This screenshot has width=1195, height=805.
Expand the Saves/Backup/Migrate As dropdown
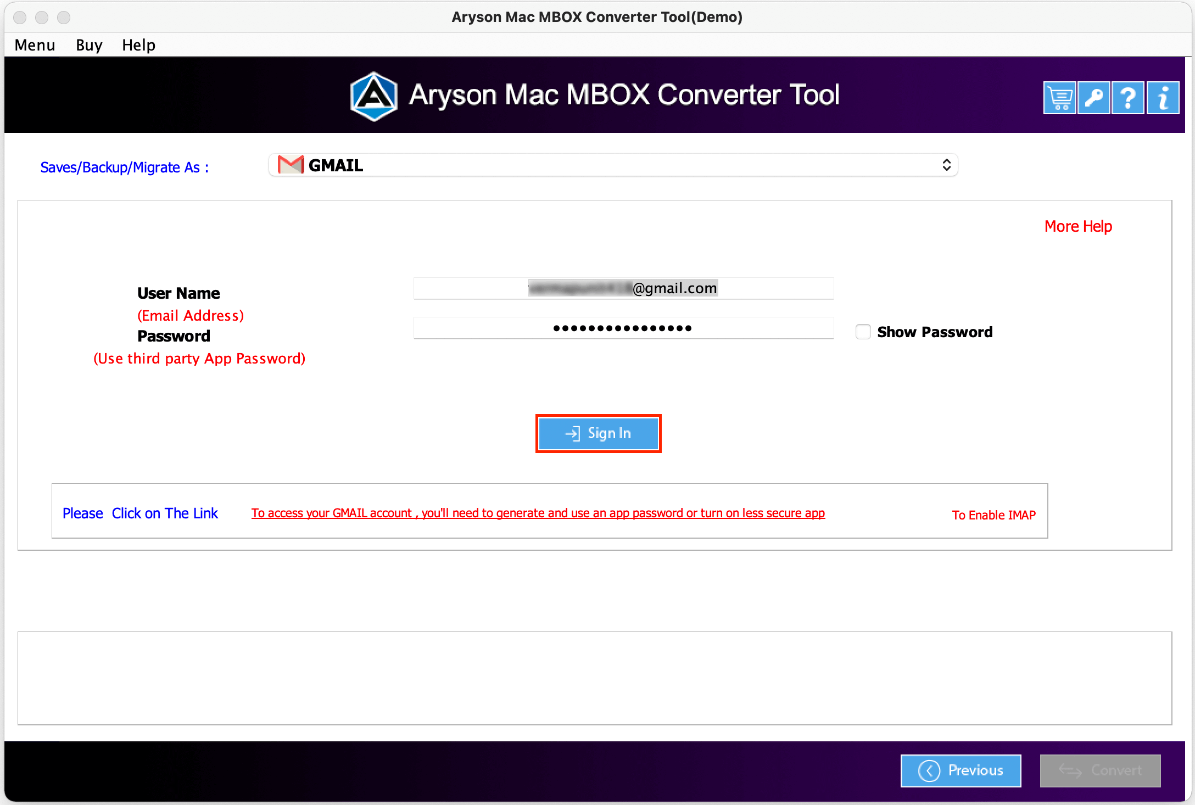[613, 165]
